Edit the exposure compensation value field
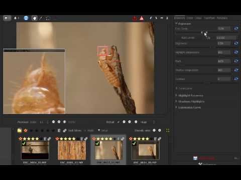 pos(224,28)
